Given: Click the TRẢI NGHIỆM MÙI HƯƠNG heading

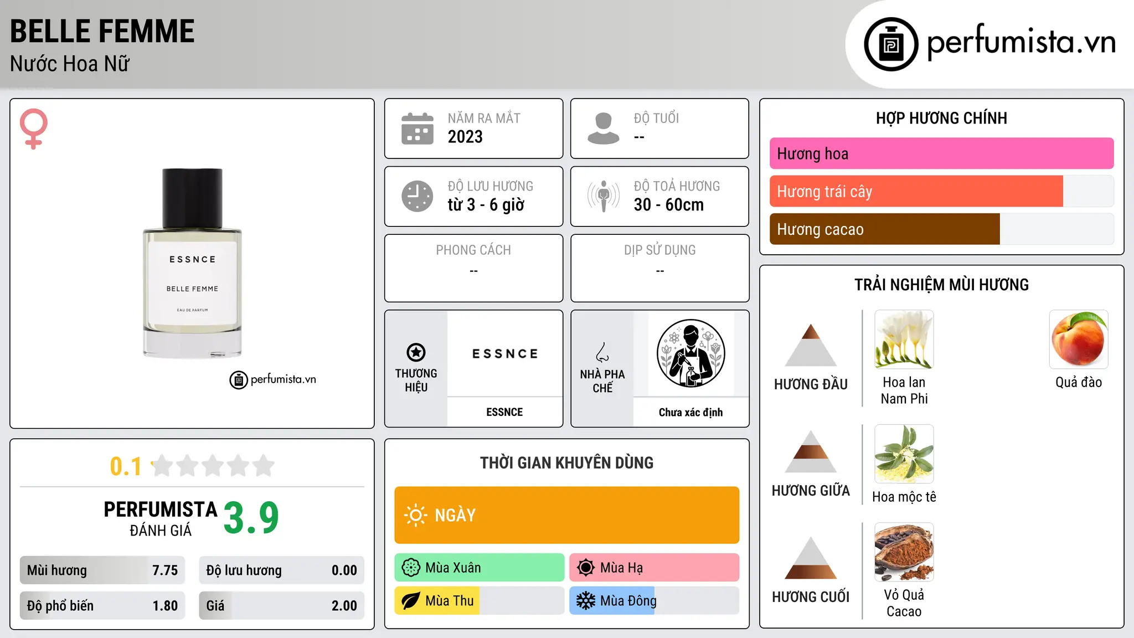Looking at the screenshot, I should (x=941, y=285).
